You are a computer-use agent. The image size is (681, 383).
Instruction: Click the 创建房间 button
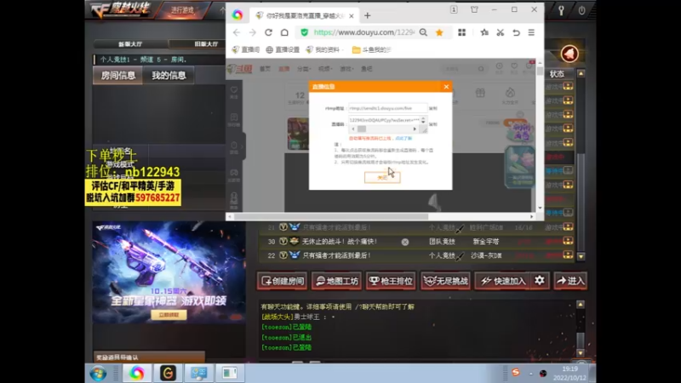(283, 281)
